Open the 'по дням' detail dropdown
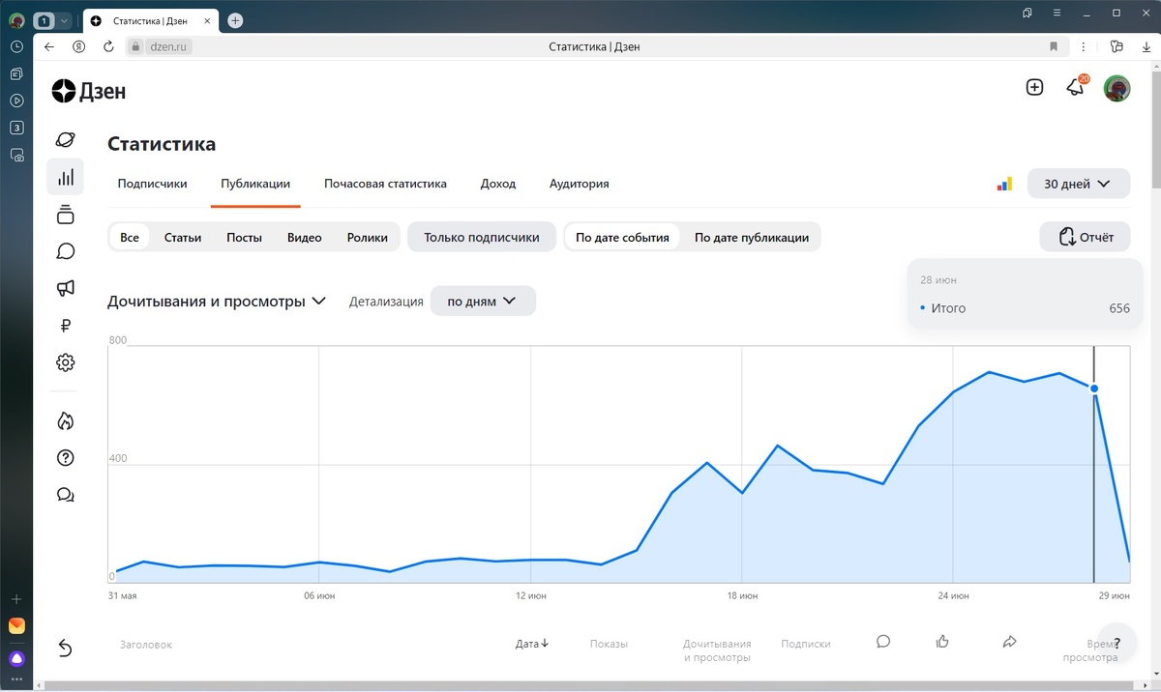The width and height of the screenshot is (1161, 692). (483, 301)
